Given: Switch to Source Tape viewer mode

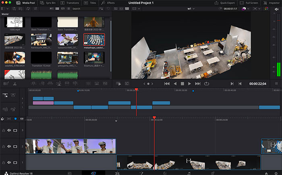Looking at the screenshot, I should (121, 8).
